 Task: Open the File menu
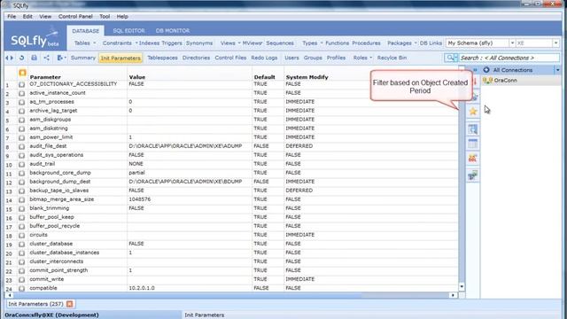point(12,16)
